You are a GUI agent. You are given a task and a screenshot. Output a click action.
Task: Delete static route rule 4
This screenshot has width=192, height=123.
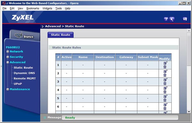tap(165, 92)
